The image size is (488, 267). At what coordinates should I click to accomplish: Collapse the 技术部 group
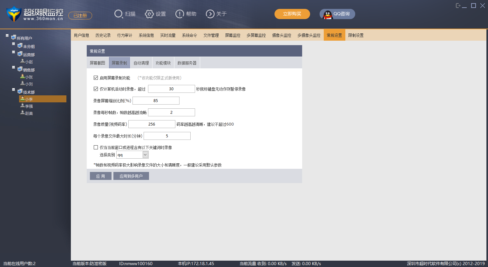tap(14, 90)
